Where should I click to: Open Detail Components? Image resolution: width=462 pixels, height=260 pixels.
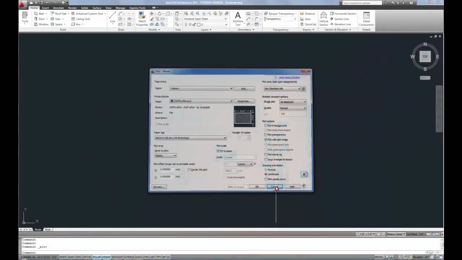tap(366, 19)
